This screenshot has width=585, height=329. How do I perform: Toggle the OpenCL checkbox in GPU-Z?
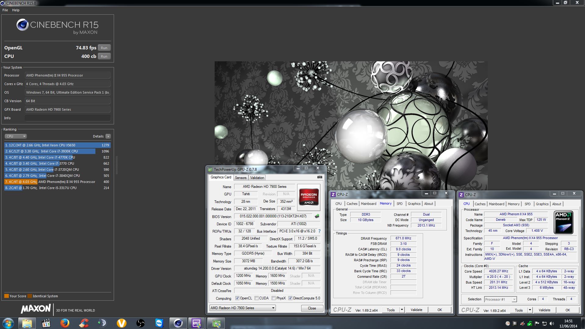[x=237, y=298]
